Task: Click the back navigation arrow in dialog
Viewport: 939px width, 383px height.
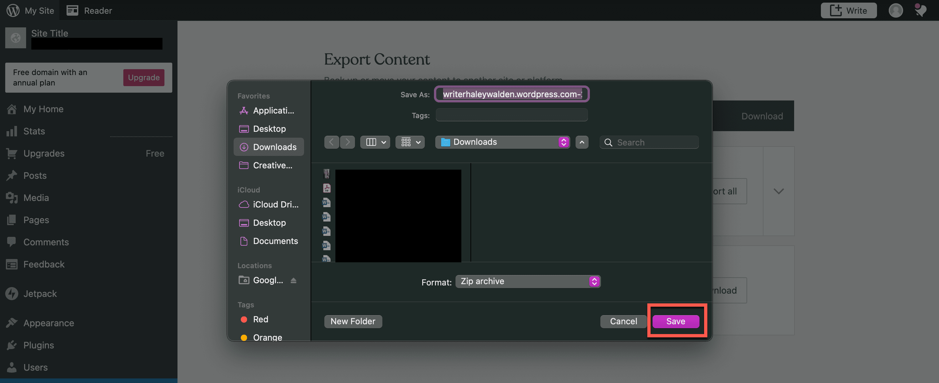Action: click(x=331, y=142)
